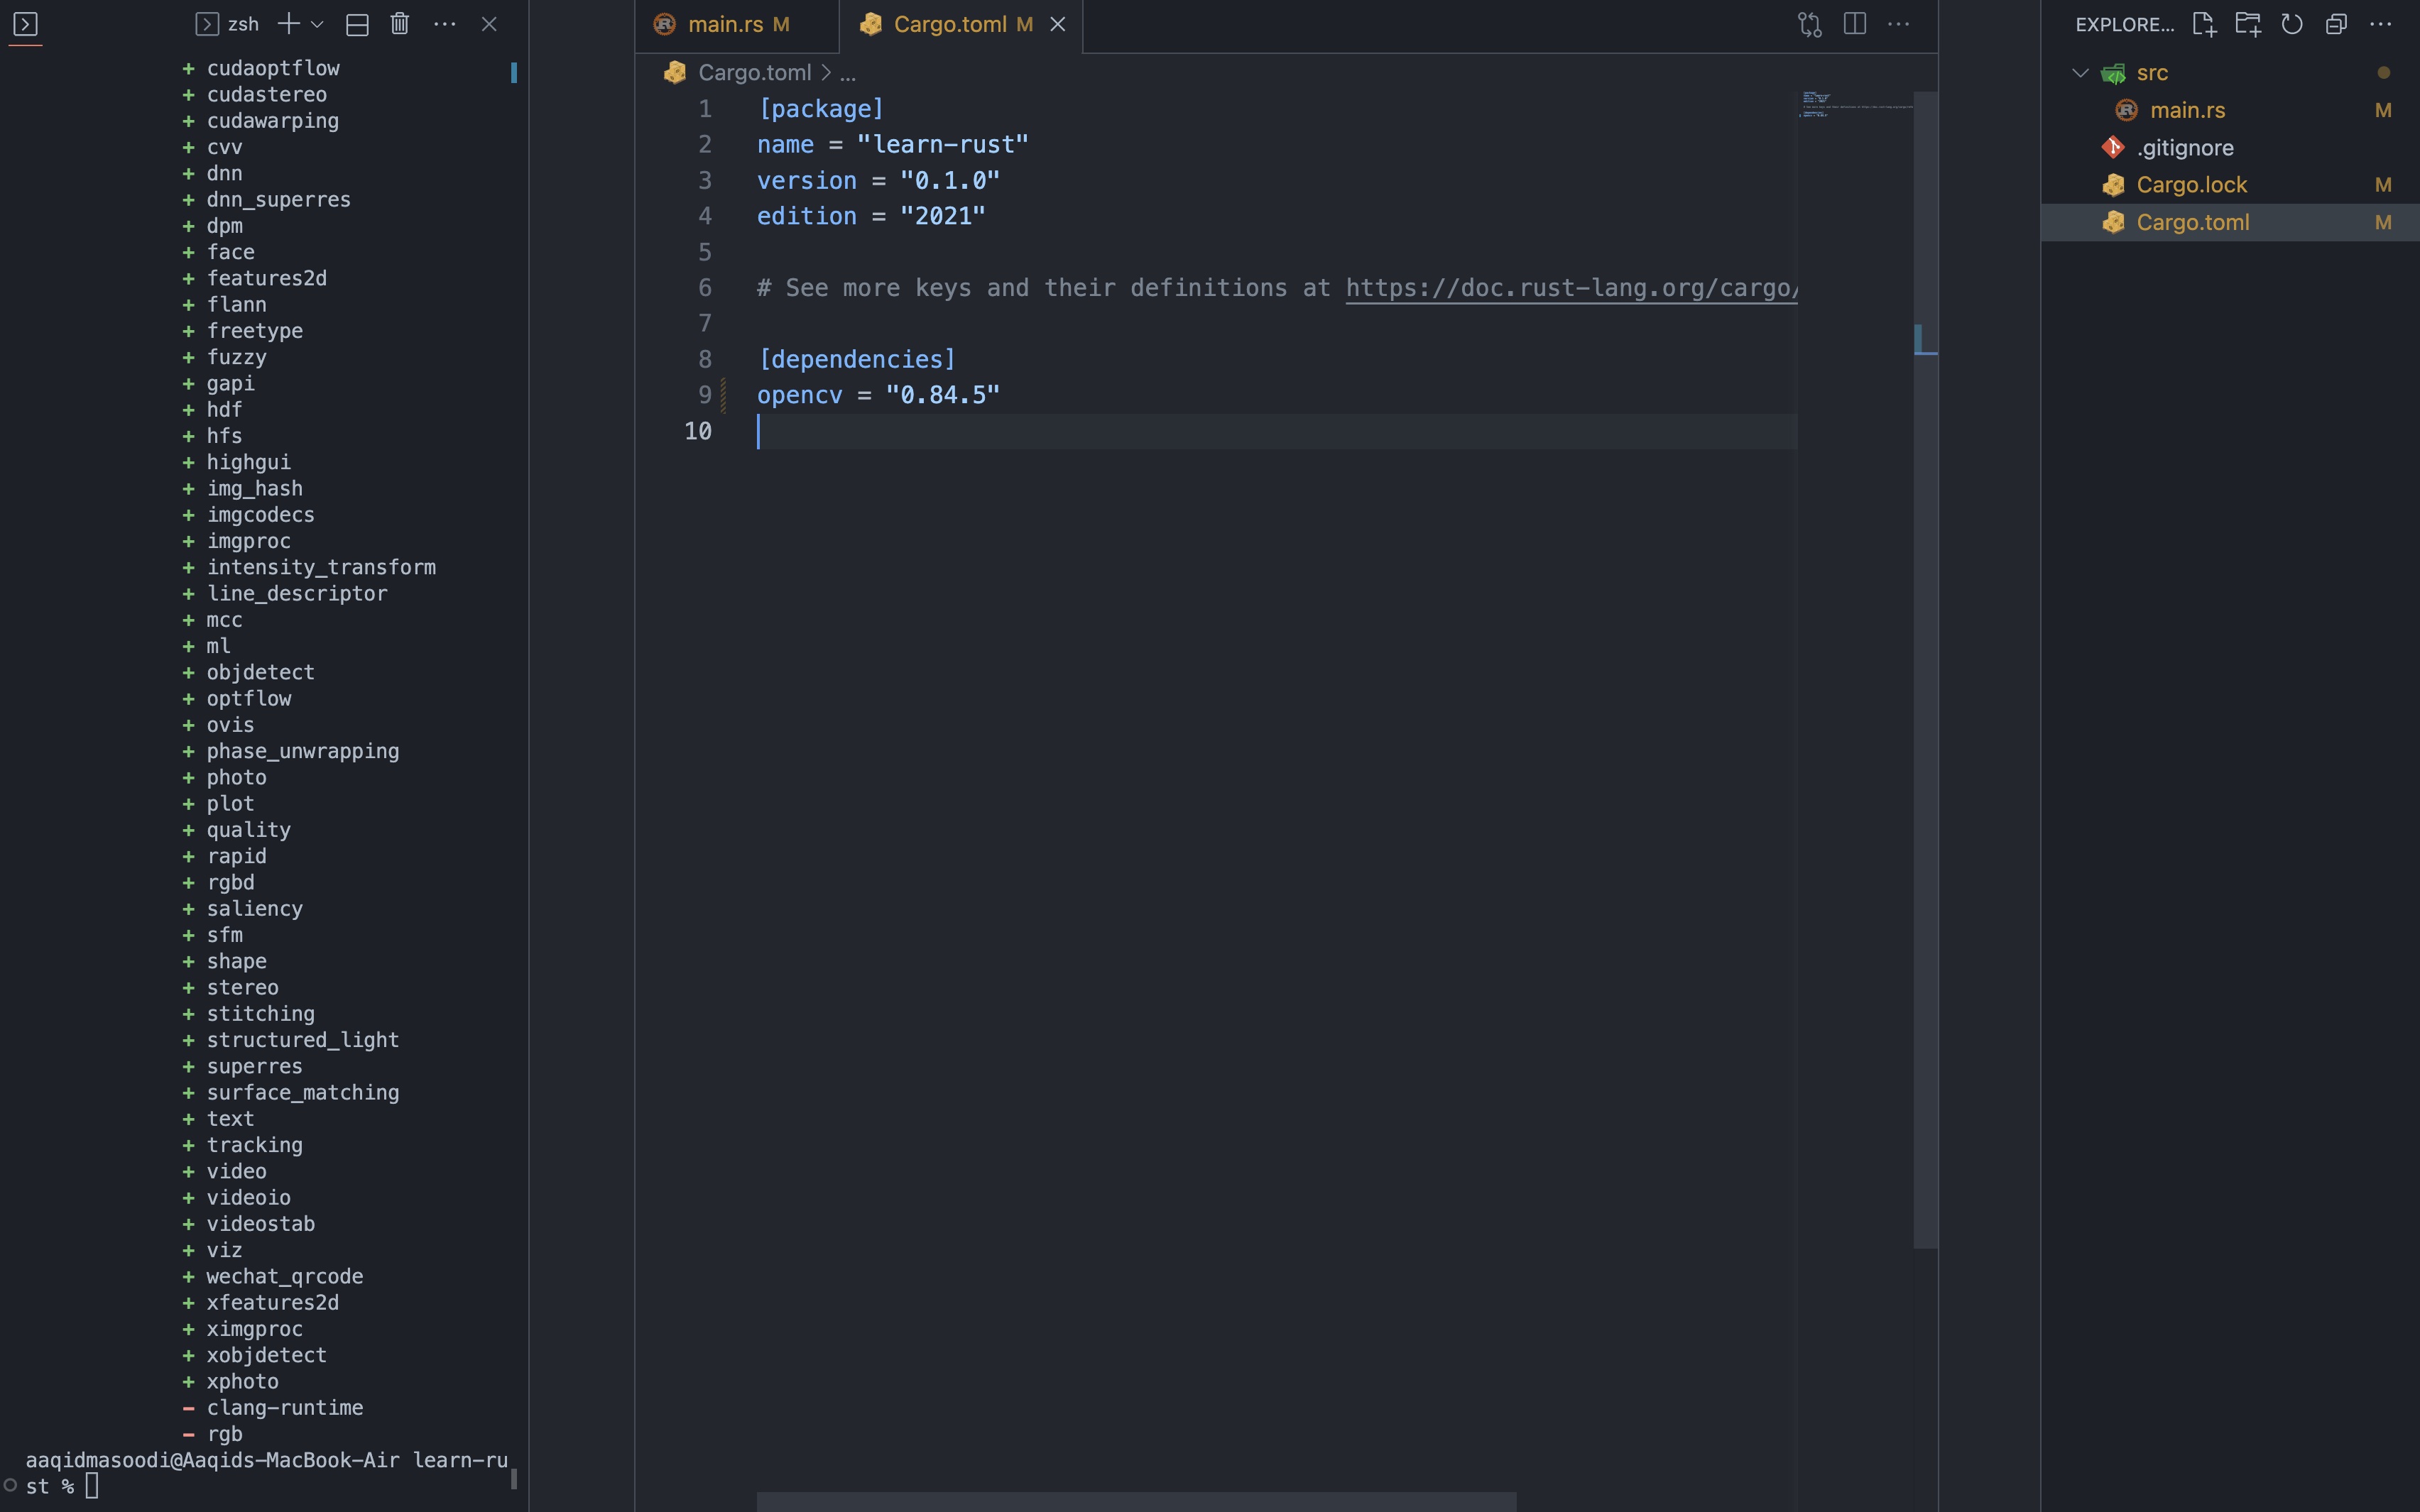This screenshot has height=1512, width=2420.
Task: Create a new file in the Explorer
Action: click(x=2203, y=25)
